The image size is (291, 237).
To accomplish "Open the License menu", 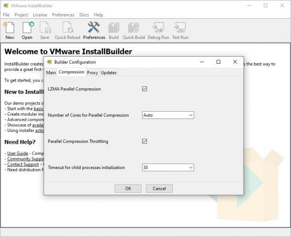I will [x=40, y=15].
